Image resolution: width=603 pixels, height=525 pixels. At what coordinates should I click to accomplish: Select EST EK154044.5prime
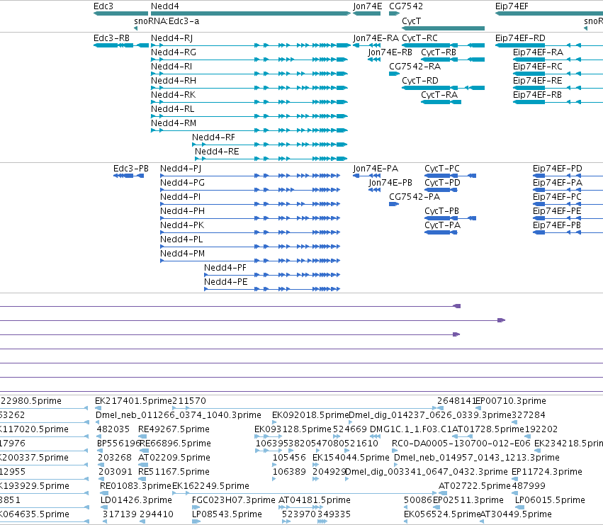pos(351,458)
